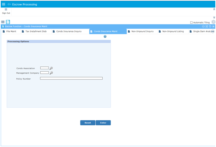The width and height of the screenshot is (216, 147).
Task: Open the history clock icon in panel title bar
Action: [210, 27]
